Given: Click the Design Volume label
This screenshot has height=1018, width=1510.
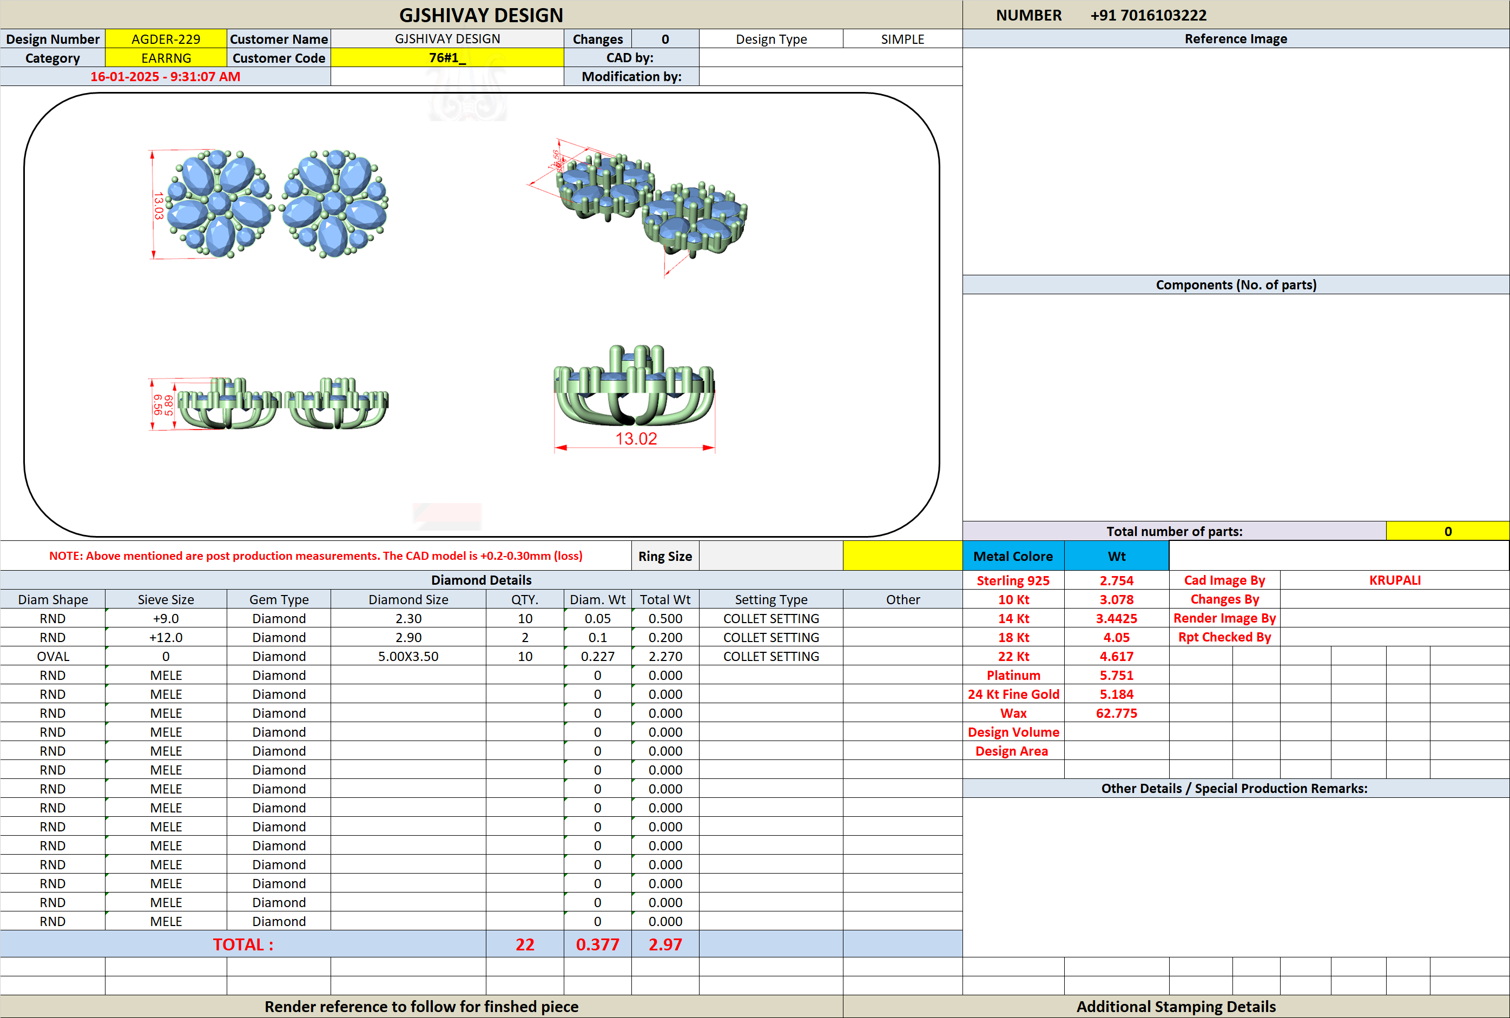Looking at the screenshot, I should [x=1013, y=732].
